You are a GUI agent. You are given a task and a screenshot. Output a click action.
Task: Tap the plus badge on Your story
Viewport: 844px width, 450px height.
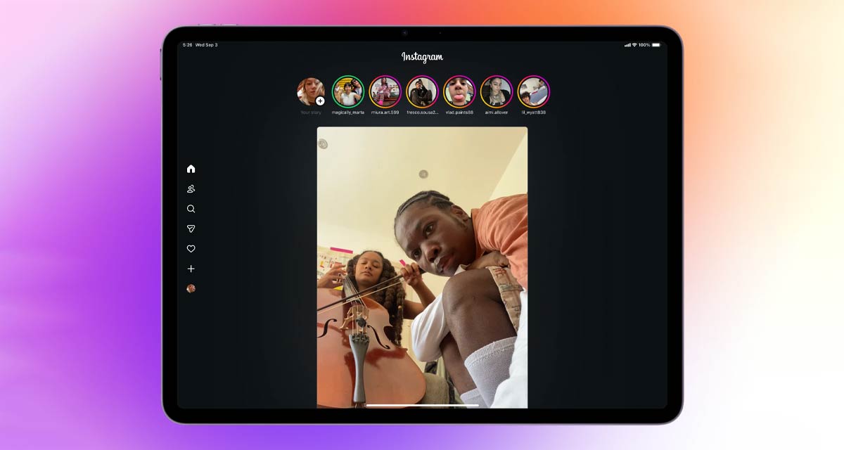tap(321, 101)
